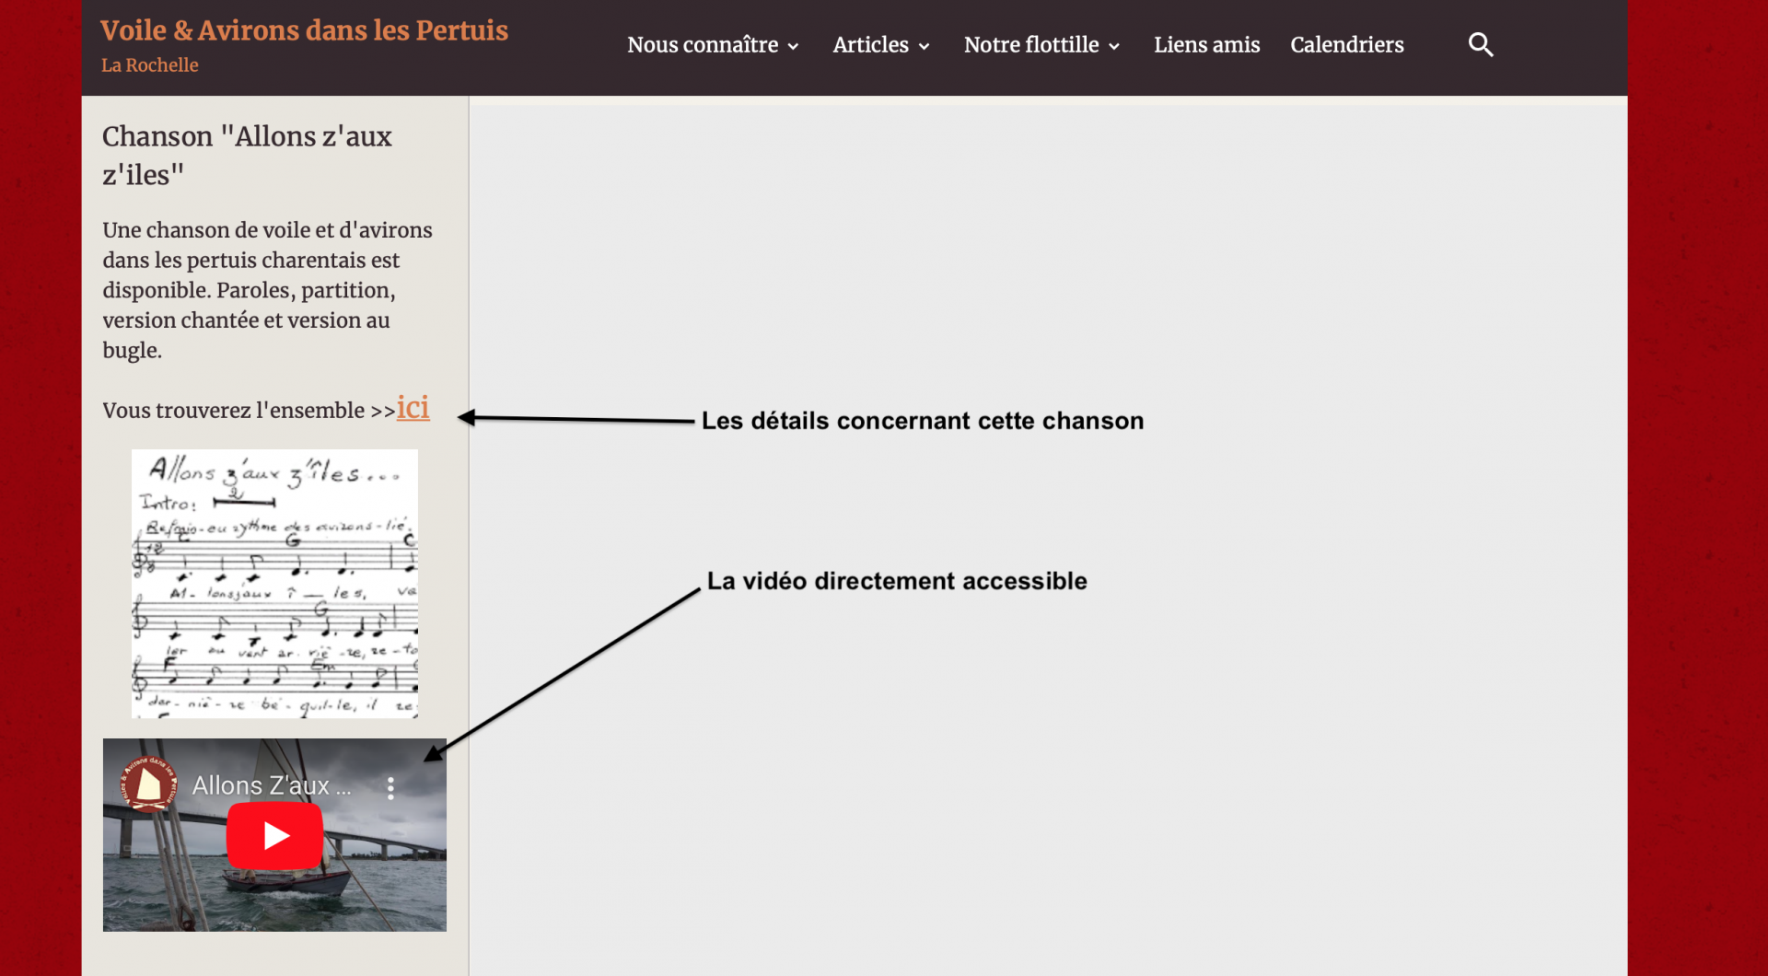
Task: Click the La Rochelle subtitle text
Action: pyautogui.click(x=150, y=65)
